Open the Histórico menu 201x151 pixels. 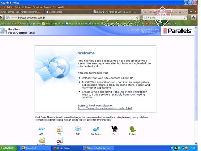[26, 7]
